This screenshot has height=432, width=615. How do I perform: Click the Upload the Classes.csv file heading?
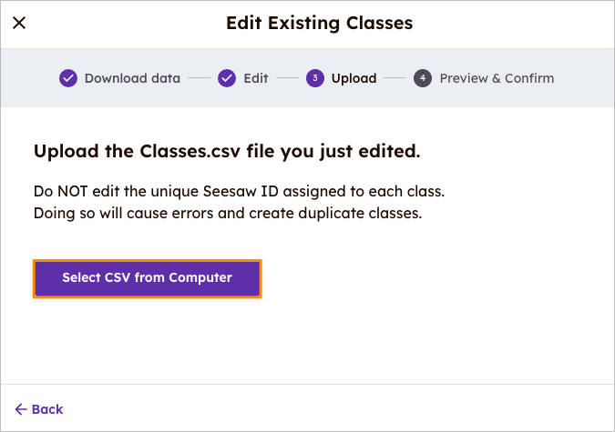point(227,151)
